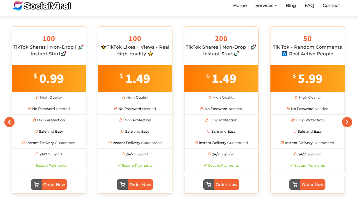Click High Quality star in Likes + Views card
The width and height of the screenshot is (358, 197).
point(124,97)
